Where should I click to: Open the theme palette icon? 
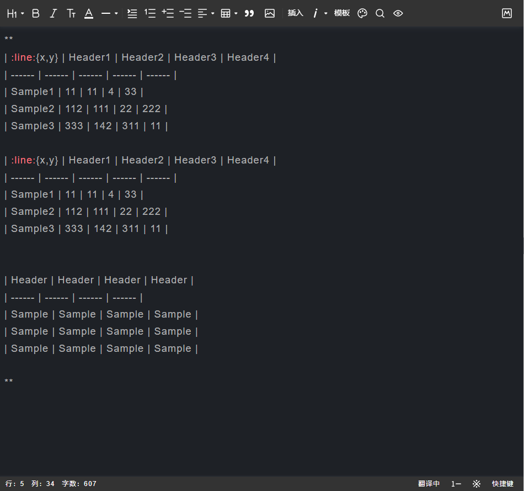click(362, 13)
